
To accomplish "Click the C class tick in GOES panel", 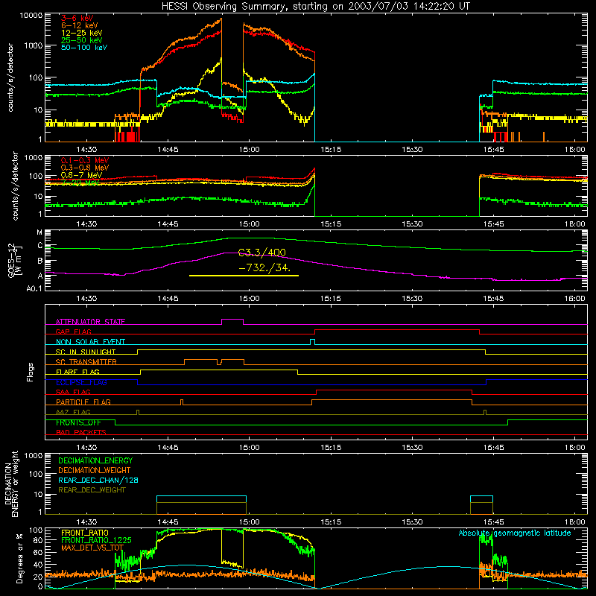I will point(40,246).
